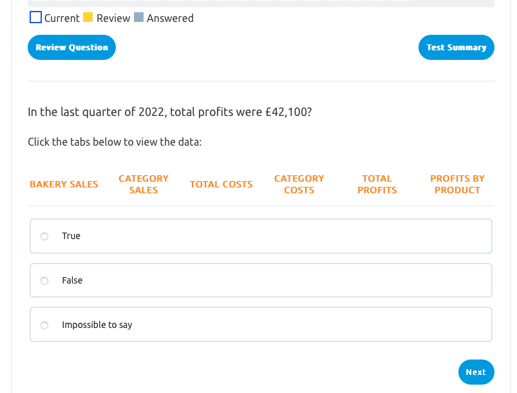The image size is (517, 393).
Task: Show the Category Costs data tab
Action: click(x=299, y=184)
